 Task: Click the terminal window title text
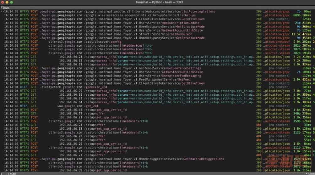159,2
